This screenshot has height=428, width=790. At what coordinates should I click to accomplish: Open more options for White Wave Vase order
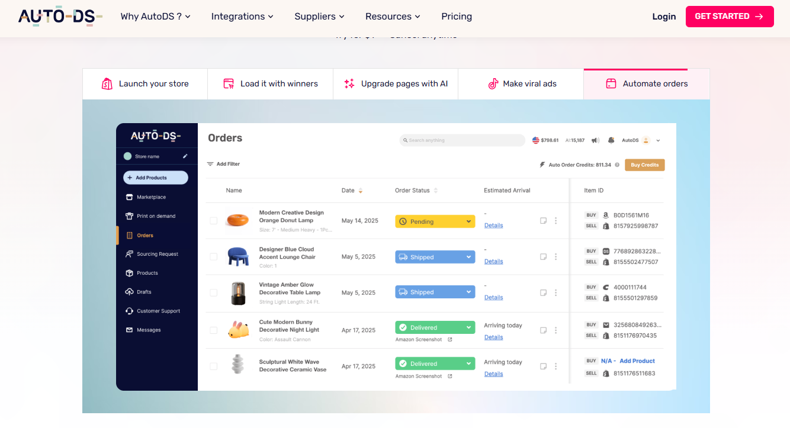pos(555,366)
